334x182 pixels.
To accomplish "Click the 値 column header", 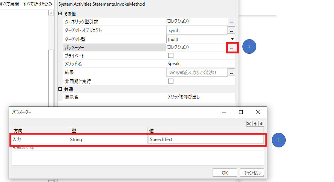I will (x=205, y=130).
